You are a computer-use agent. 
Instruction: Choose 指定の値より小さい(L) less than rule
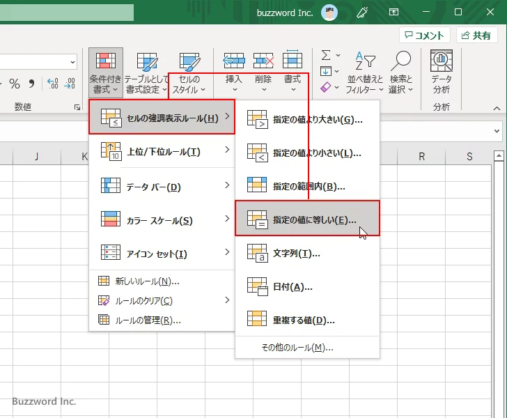coord(307,153)
